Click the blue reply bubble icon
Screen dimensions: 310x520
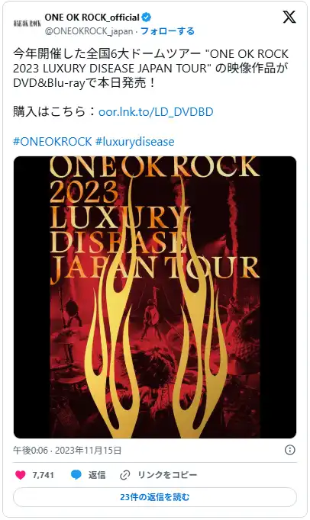76,475
